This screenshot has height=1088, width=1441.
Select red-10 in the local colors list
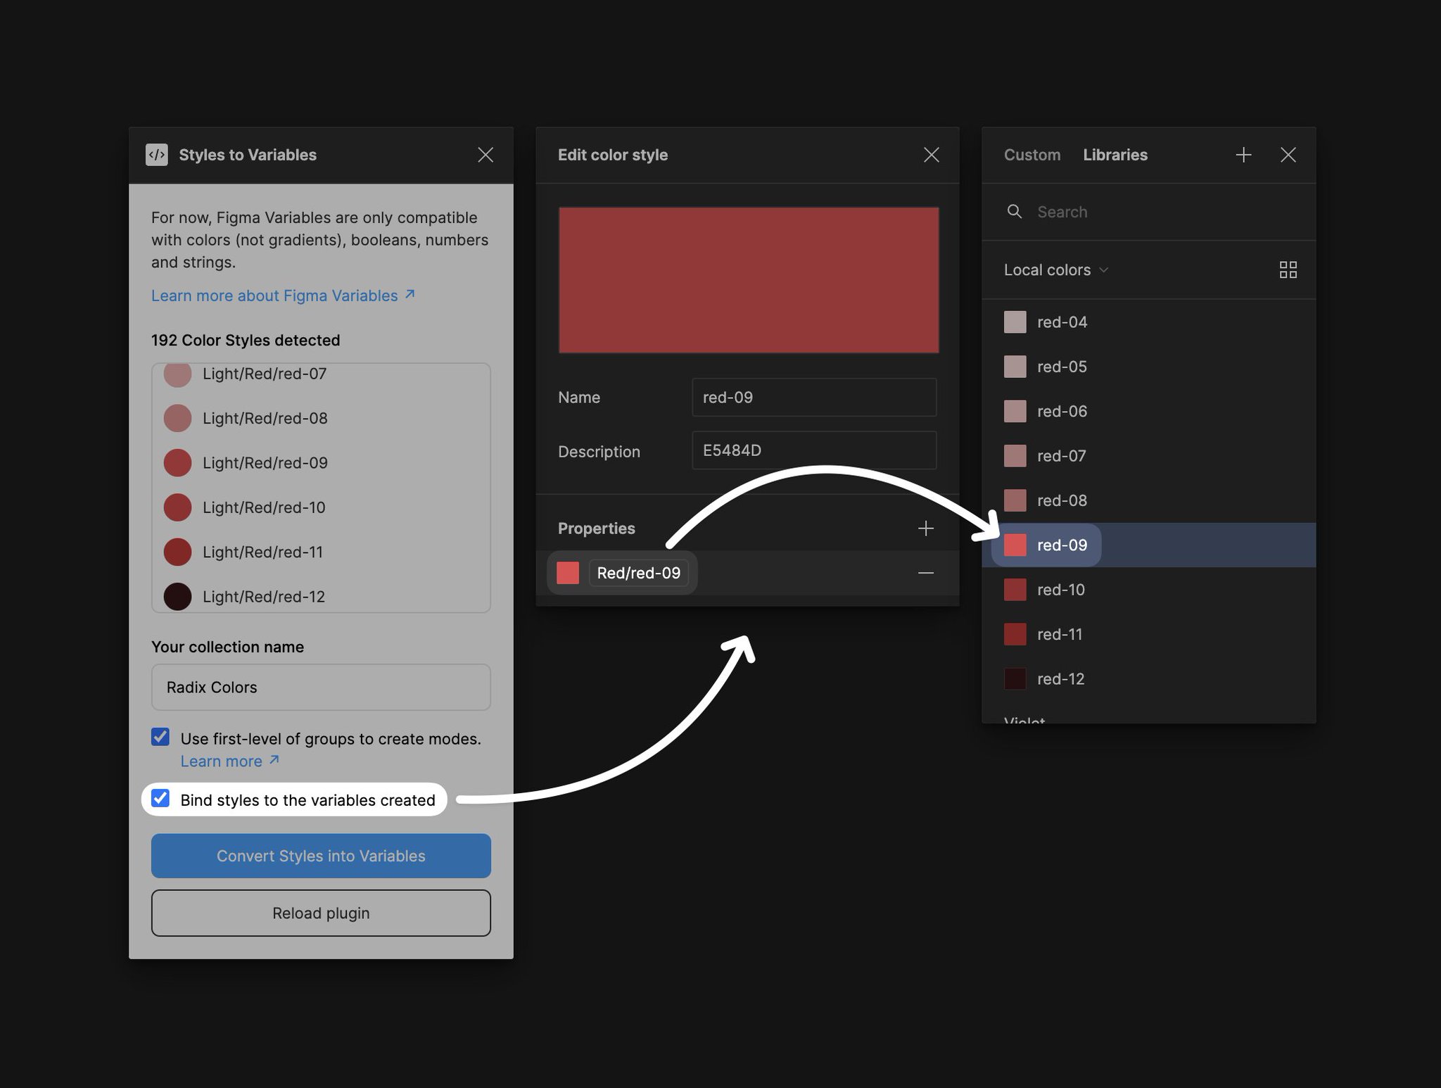pyautogui.click(x=1060, y=590)
